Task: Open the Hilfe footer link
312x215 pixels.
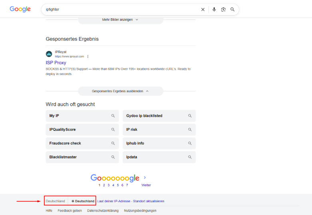Action: pyautogui.click(x=49, y=211)
